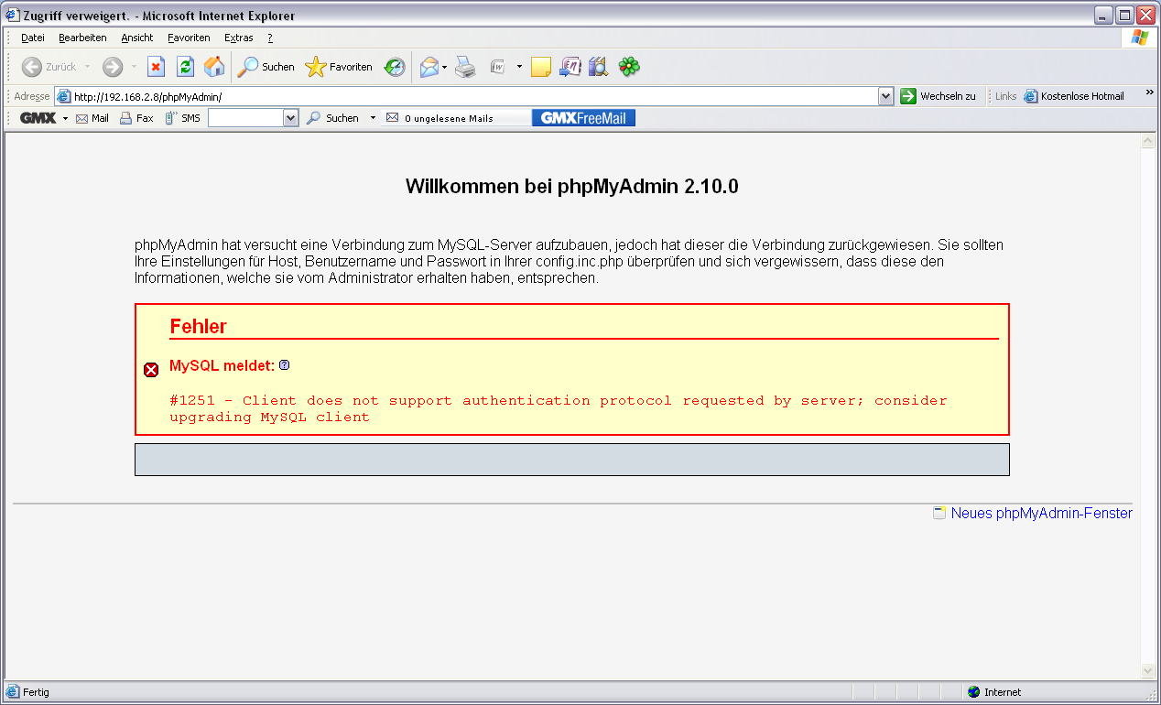This screenshot has width=1161, height=705.
Task: Open the Favoriten star panel
Action: [339, 67]
